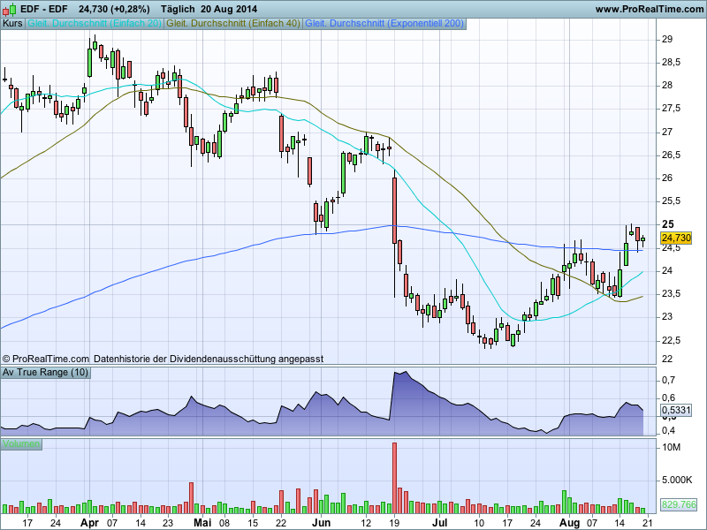This screenshot has width=707, height=530.
Task: Click the 5.000K volume axis label
Action: pyautogui.click(x=677, y=480)
